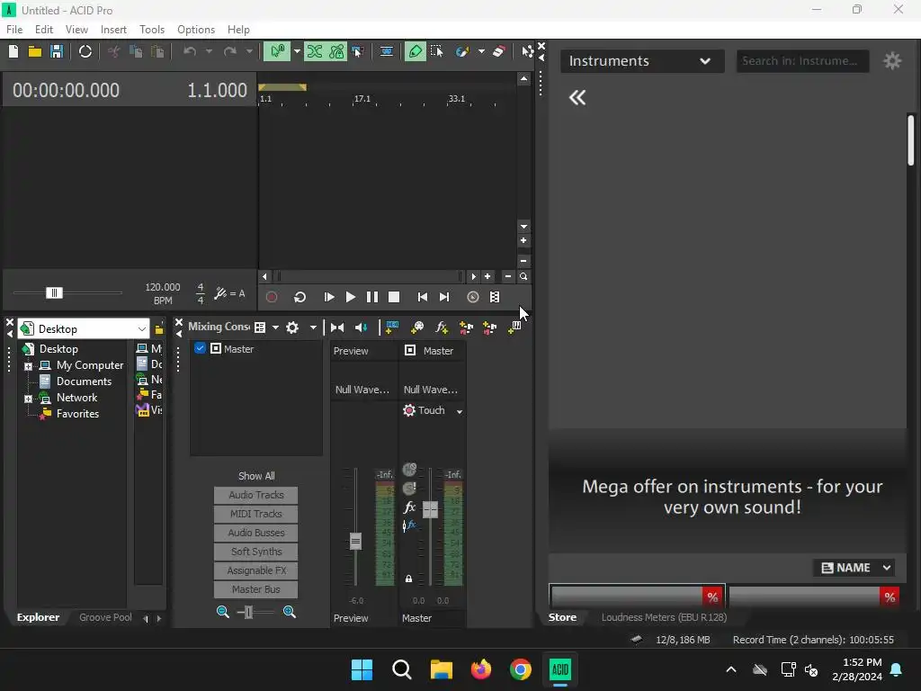Switch to the Loudness Meters tab
Screen dimensions: 921x691
(664, 617)
